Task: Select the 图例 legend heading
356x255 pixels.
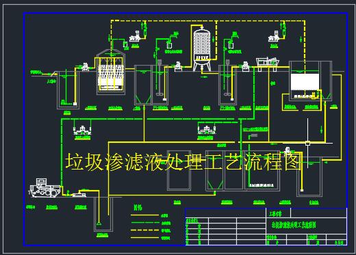Action: (x=138, y=208)
